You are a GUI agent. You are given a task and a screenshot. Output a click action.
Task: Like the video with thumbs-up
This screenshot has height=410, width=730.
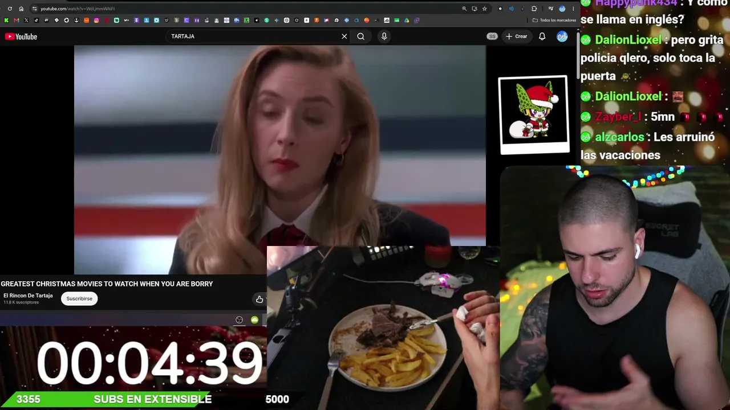tap(259, 299)
